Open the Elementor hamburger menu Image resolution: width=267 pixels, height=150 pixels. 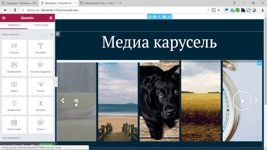click(4, 18)
